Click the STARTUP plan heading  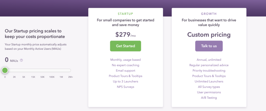[x=125, y=14]
